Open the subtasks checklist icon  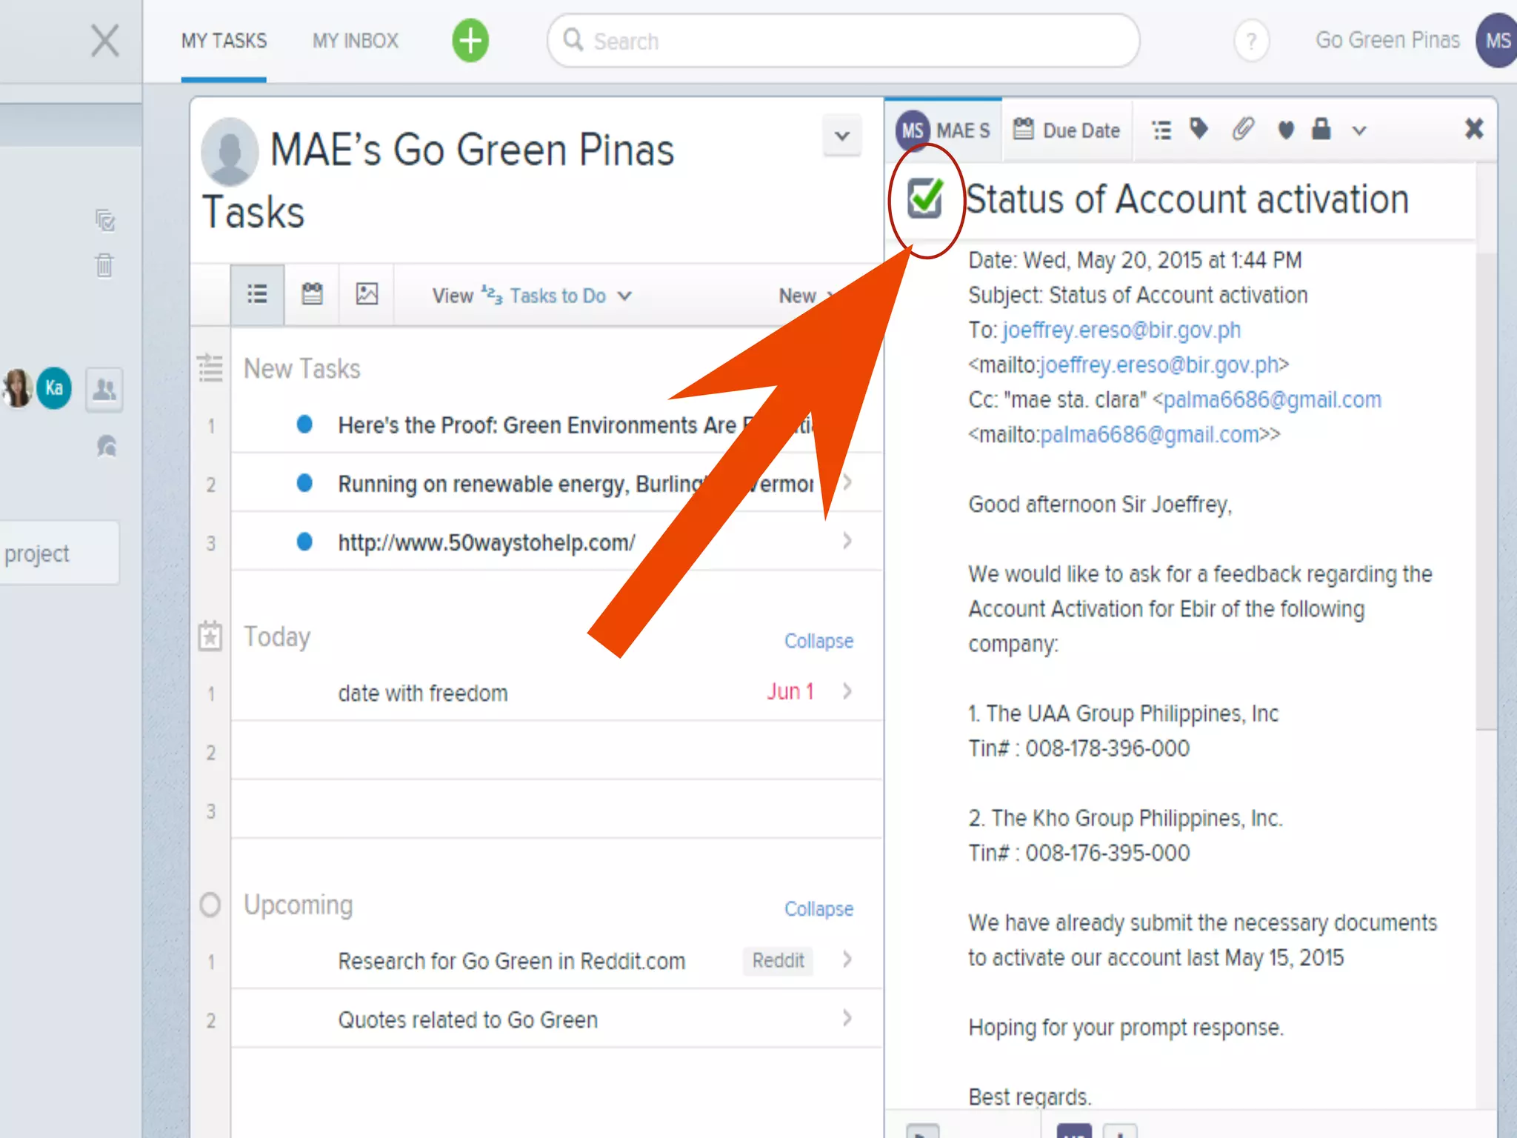(1161, 130)
